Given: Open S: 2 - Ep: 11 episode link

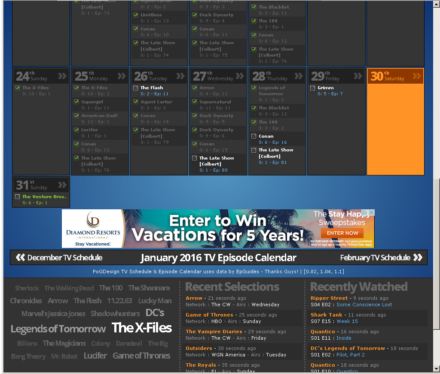Looking at the screenshot, I should click(155, 94).
